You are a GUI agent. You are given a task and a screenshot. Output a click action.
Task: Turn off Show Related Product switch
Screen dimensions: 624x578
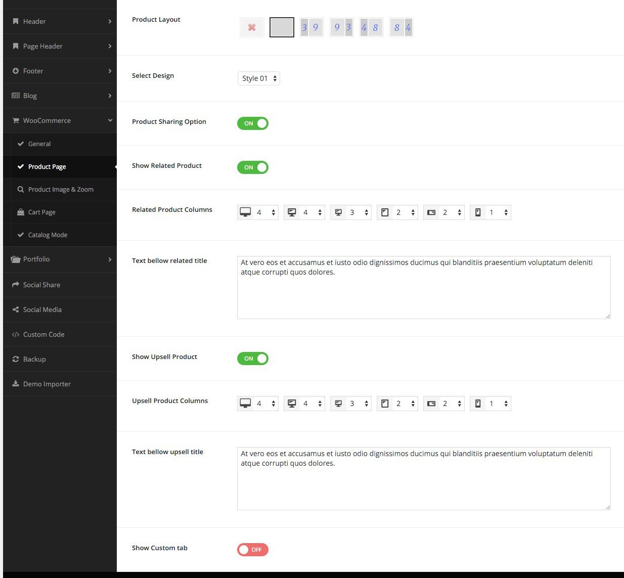tap(253, 167)
